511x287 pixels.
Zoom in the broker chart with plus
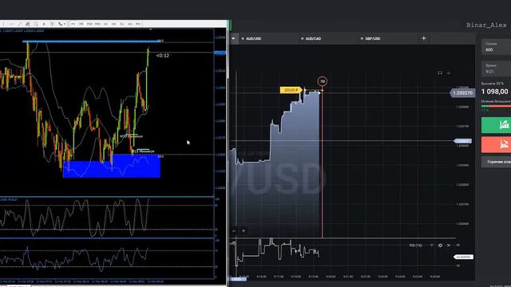tap(244, 231)
